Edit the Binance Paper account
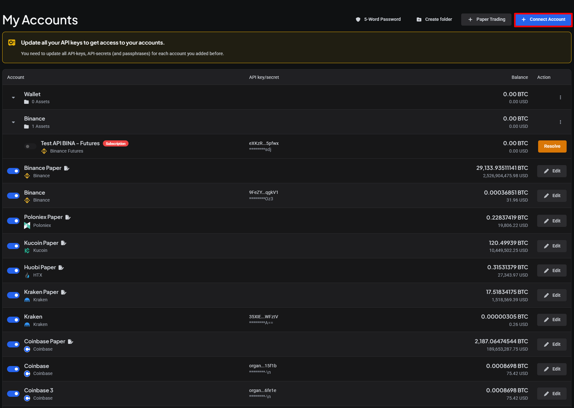574x408 pixels. coord(552,171)
